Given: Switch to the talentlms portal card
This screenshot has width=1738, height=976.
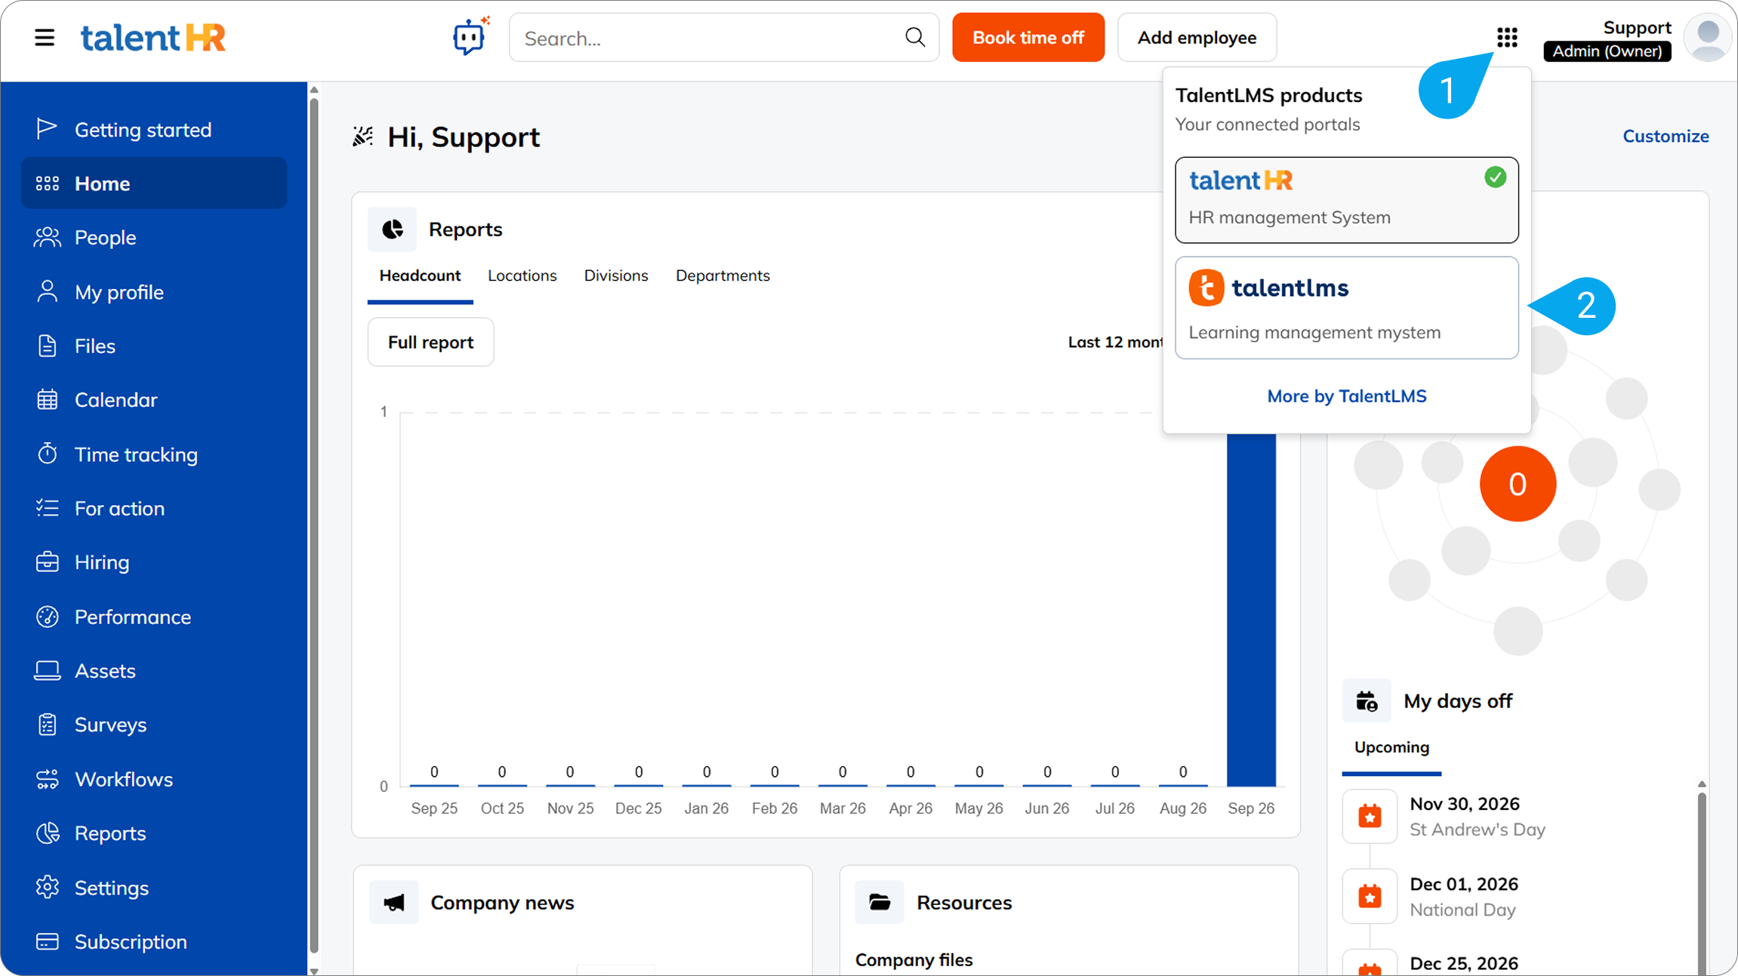Looking at the screenshot, I should [1347, 308].
